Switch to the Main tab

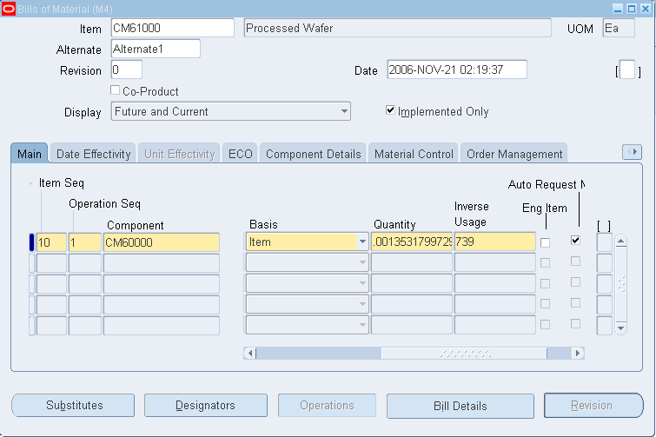point(30,154)
